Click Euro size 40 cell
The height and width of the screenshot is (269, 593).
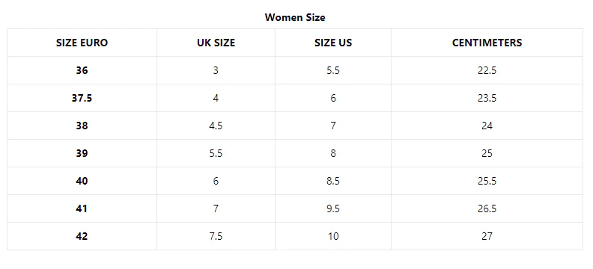pos(82,181)
